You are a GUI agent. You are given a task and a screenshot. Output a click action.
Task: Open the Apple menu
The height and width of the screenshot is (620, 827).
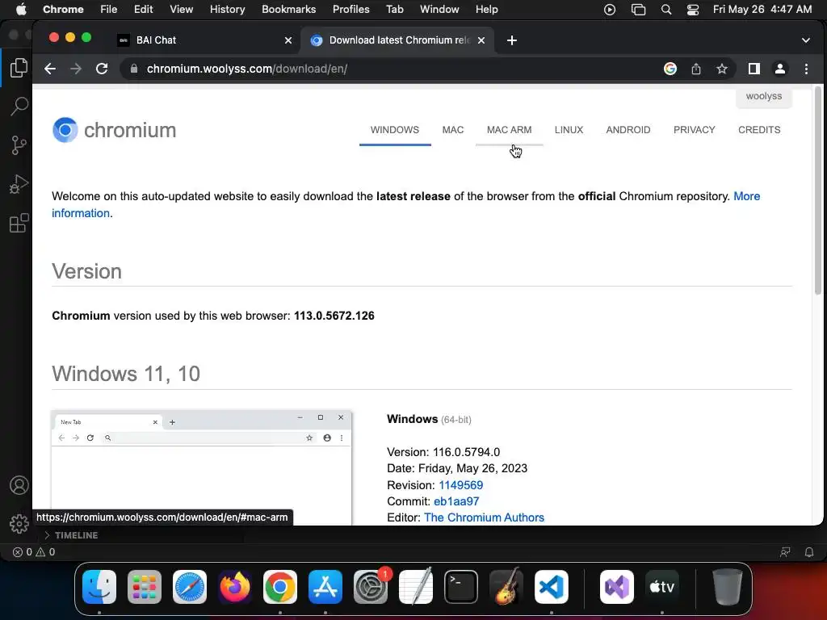pyautogui.click(x=20, y=10)
